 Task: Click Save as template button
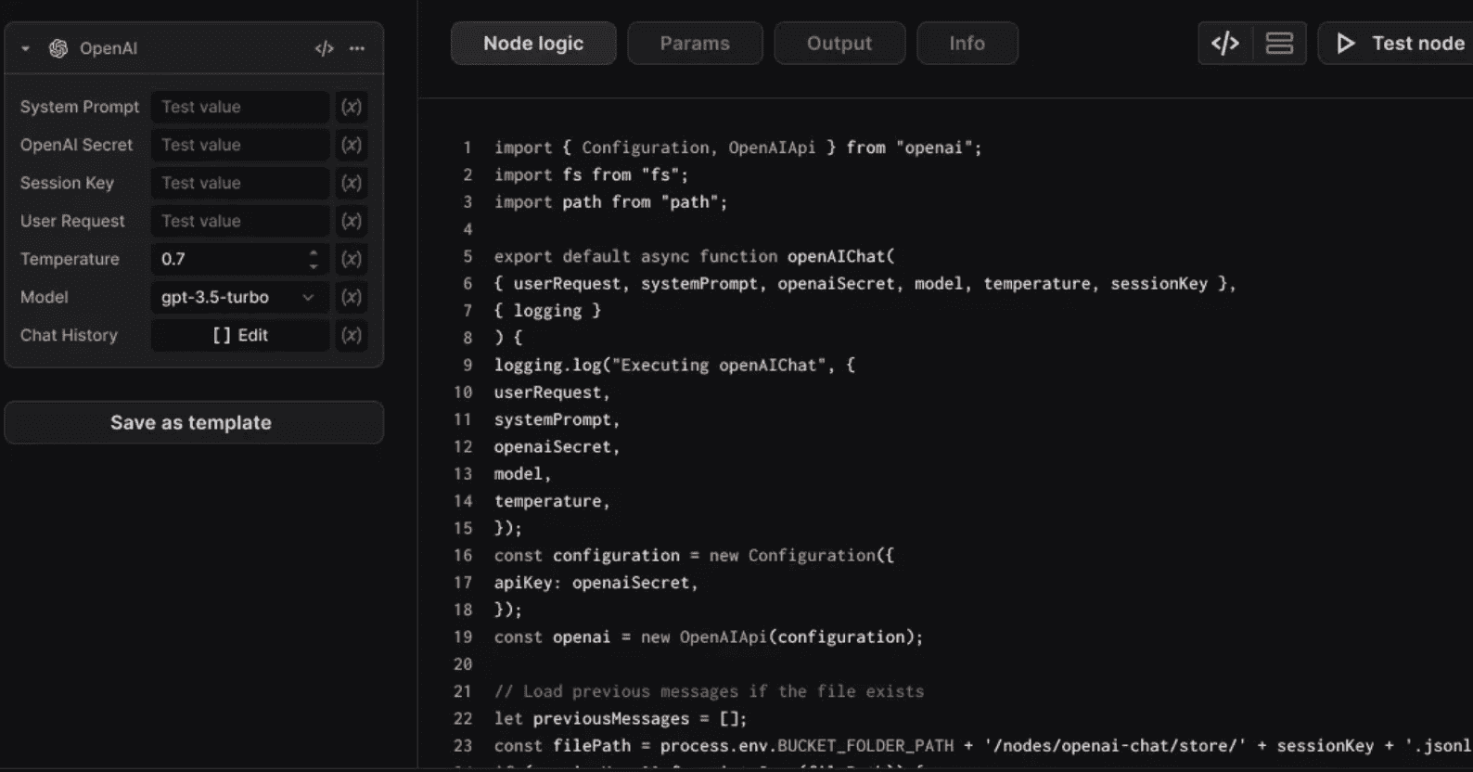tap(192, 422)
